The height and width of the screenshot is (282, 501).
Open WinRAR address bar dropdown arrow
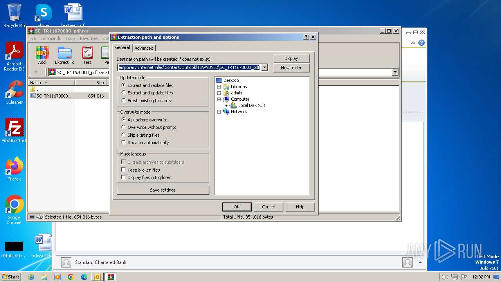click(x=395, y=72)
